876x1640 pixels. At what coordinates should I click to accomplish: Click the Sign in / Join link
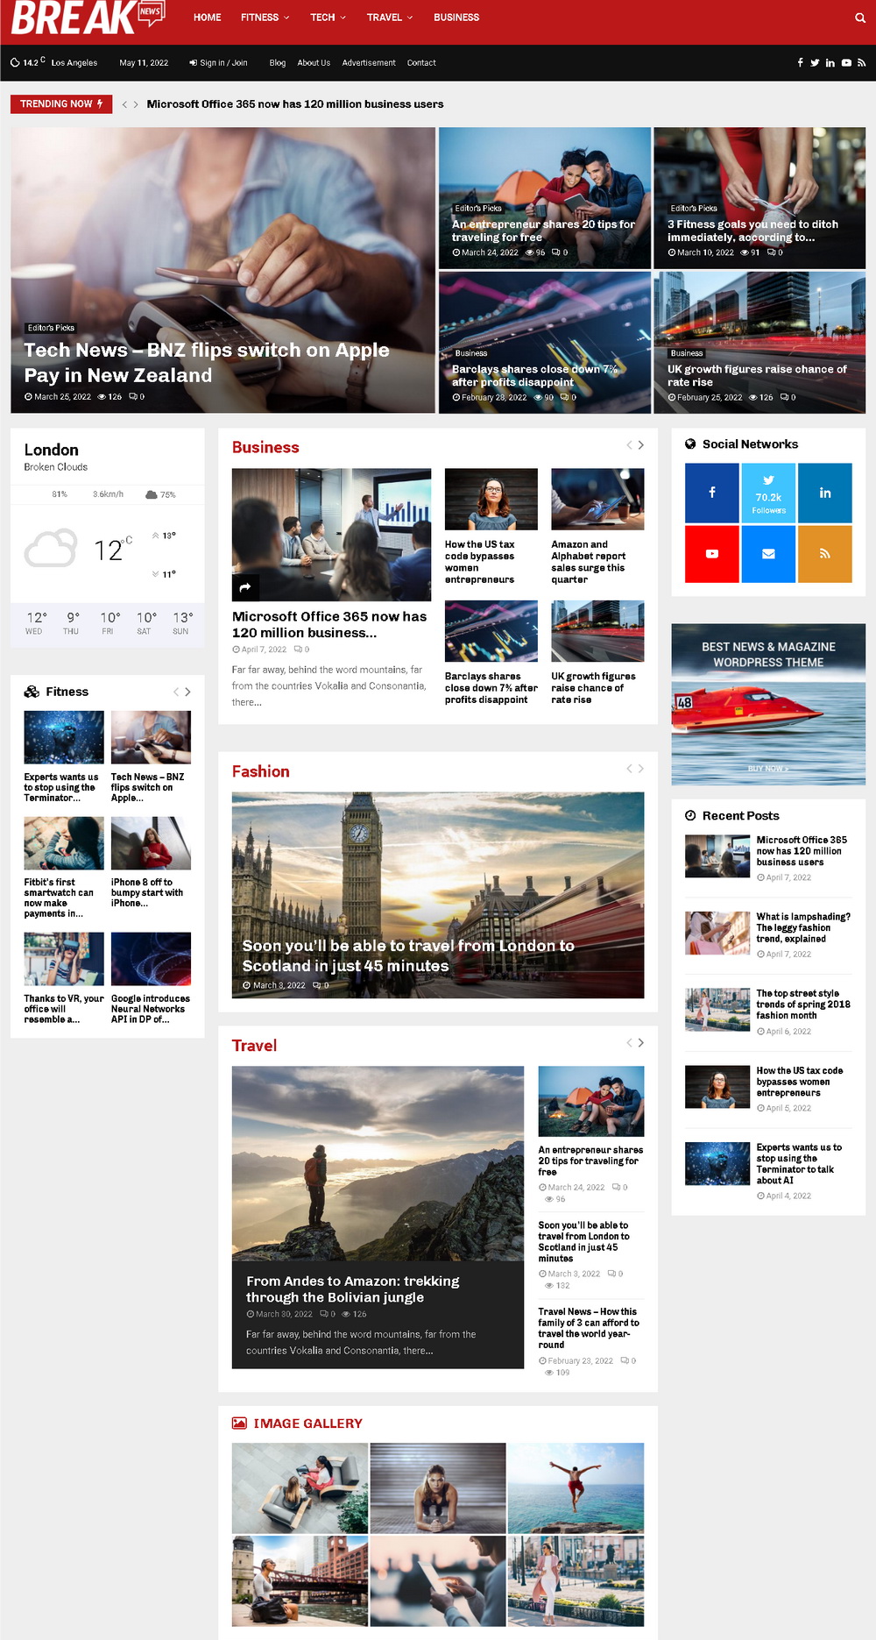[x=218, y=63]
